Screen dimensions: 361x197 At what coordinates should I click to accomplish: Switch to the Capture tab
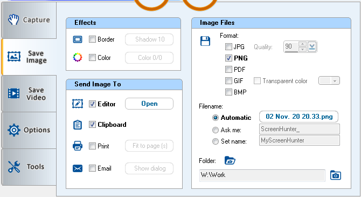(x=29, y=20)
